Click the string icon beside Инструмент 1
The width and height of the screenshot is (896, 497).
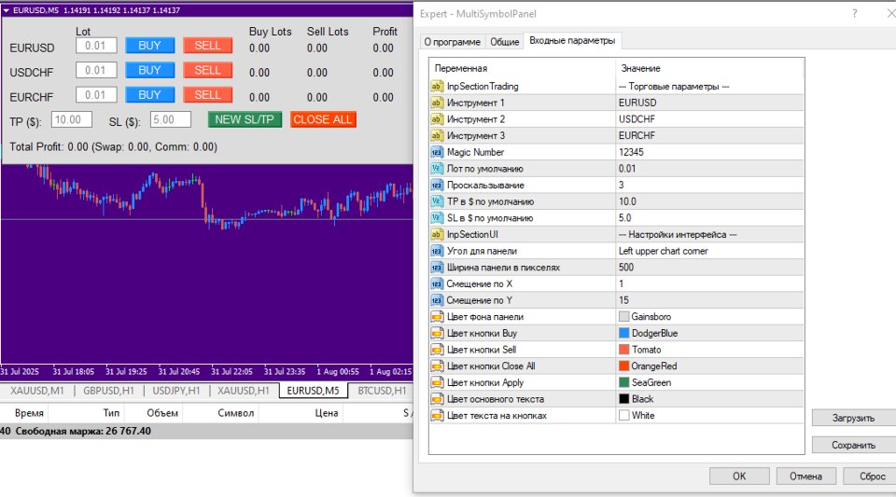click(437, 103)
